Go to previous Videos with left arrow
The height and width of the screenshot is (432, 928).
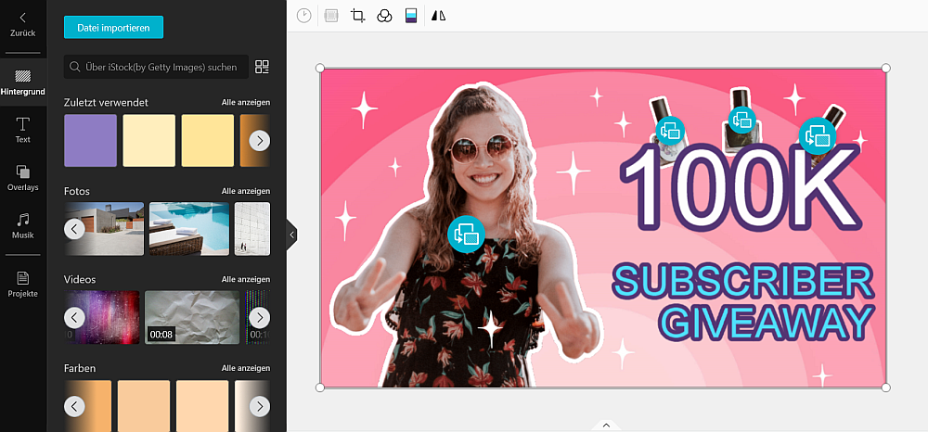[x=74, y=317]
